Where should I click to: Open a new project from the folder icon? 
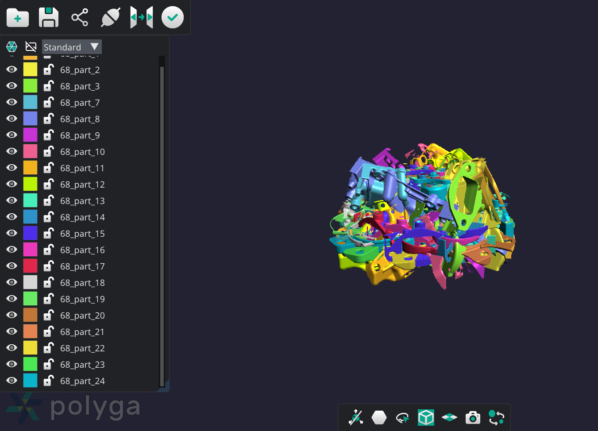[x=17, y=18]
